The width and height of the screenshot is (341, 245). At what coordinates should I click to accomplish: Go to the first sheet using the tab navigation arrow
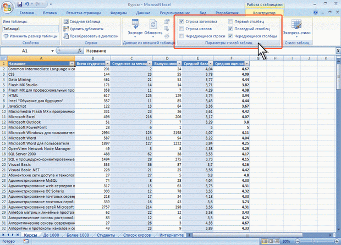coord(3,235)
